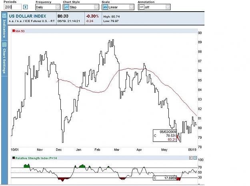Click the apply arrow next to Periods
This screenshot has height=186, width=250.
click(x=25, y=7)
